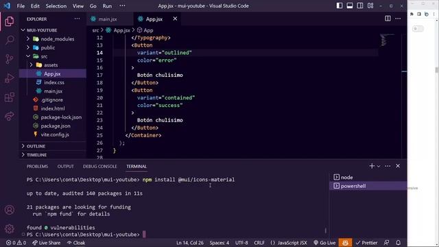Close the App.jsx editor tab
Screen dimensions: 439x247
(x=175, y=19)
